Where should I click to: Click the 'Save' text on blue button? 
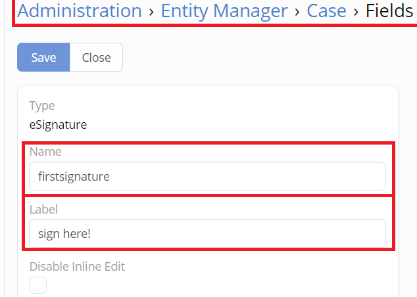(x=43, y=57)
